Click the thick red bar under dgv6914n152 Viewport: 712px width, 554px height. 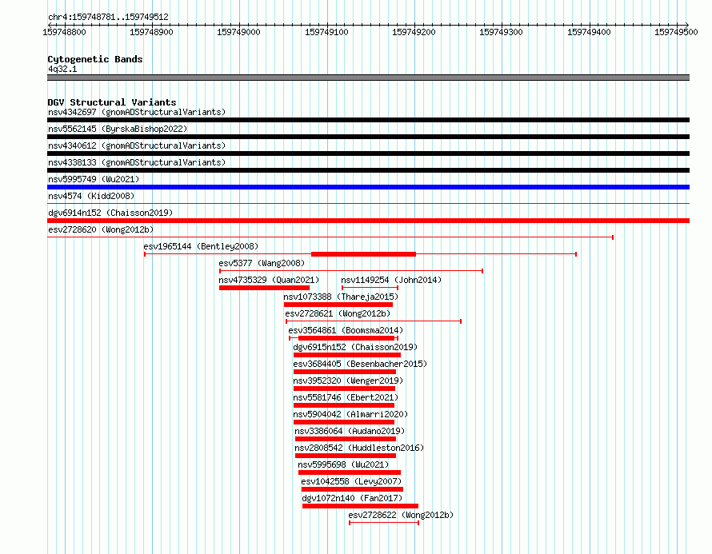368,221
